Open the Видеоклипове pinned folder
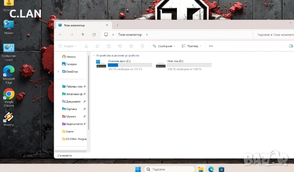294x172 pixels. [x=73, y=124]
